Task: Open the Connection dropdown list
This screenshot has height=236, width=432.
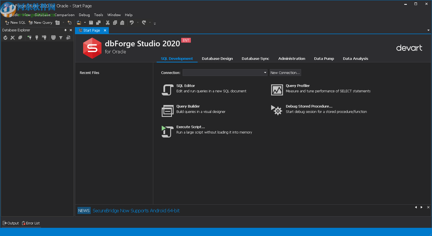Action: pyautogui.click(x=265, y=73)
